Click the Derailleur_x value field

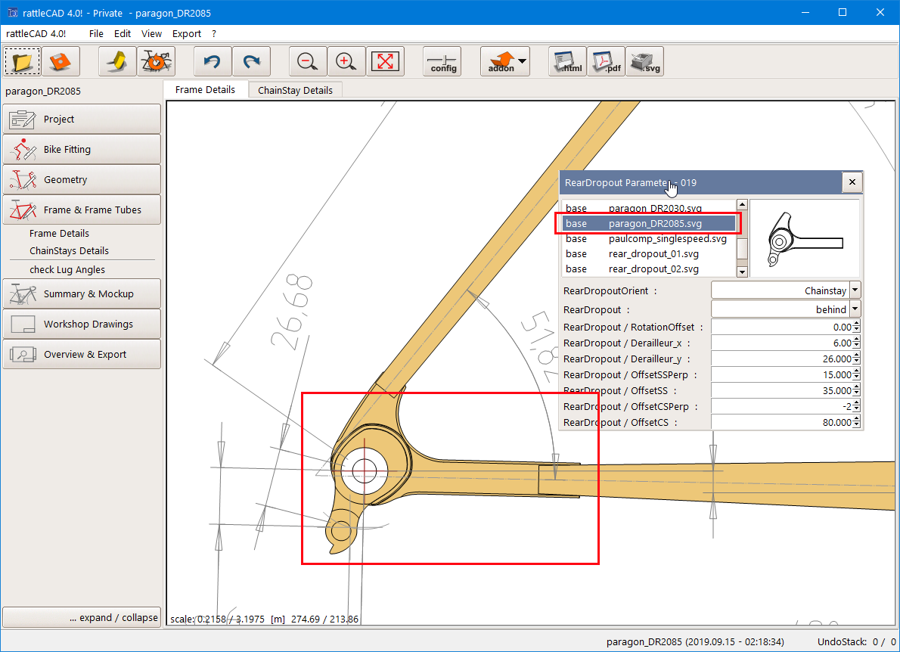click(x=781, y=343)
